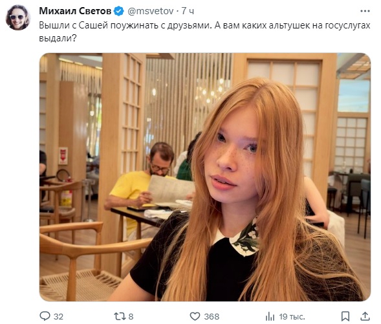The height and width of the screenshot is (324, 381).
Task: Click the retweet count 8
Action: pyautogui.click(x=131, y=316)
